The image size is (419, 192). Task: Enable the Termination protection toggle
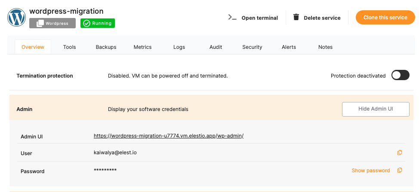pos(400,75)
